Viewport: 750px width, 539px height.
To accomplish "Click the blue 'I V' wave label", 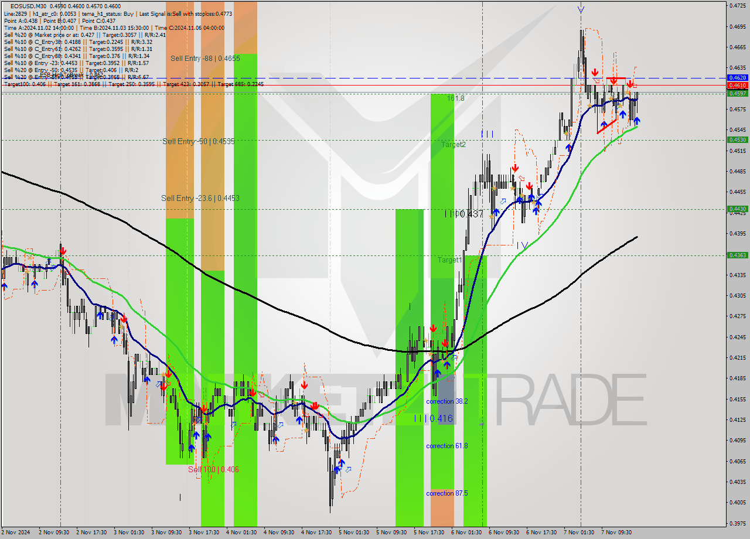I will click(521, 245).
